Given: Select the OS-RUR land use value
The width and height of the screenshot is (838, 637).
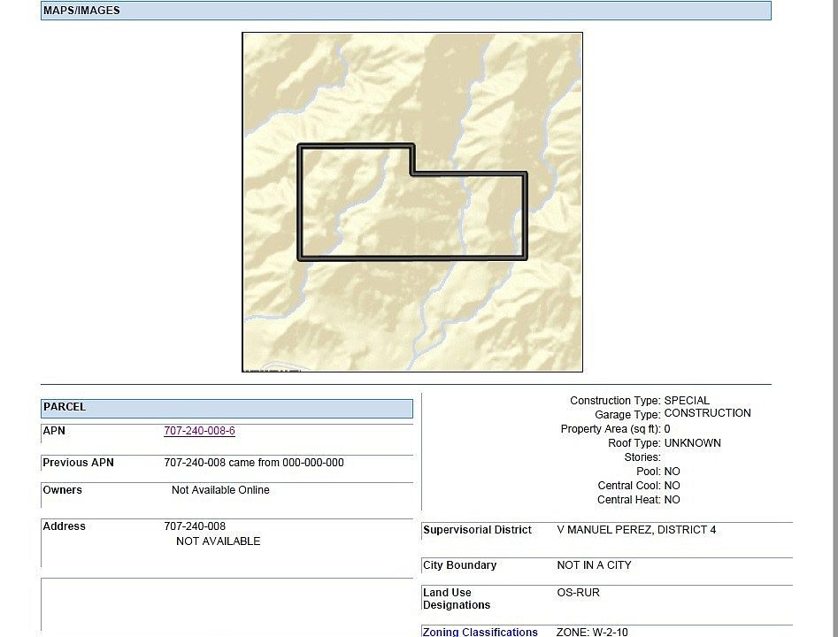Looking at the screenshot, I should point(578,593).
